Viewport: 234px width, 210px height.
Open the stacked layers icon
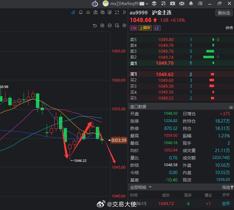coord(154,3)
